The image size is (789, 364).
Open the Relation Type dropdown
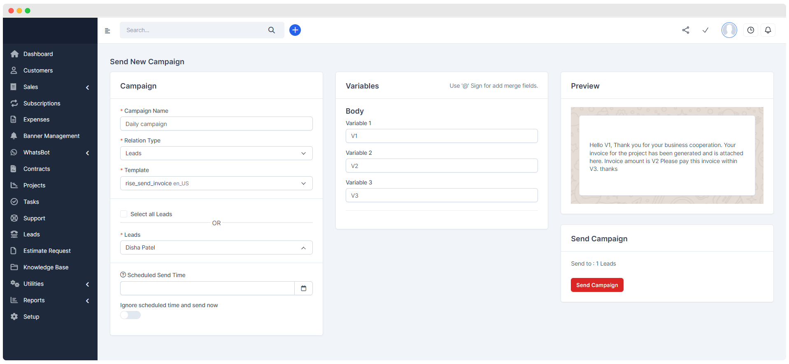216,153
